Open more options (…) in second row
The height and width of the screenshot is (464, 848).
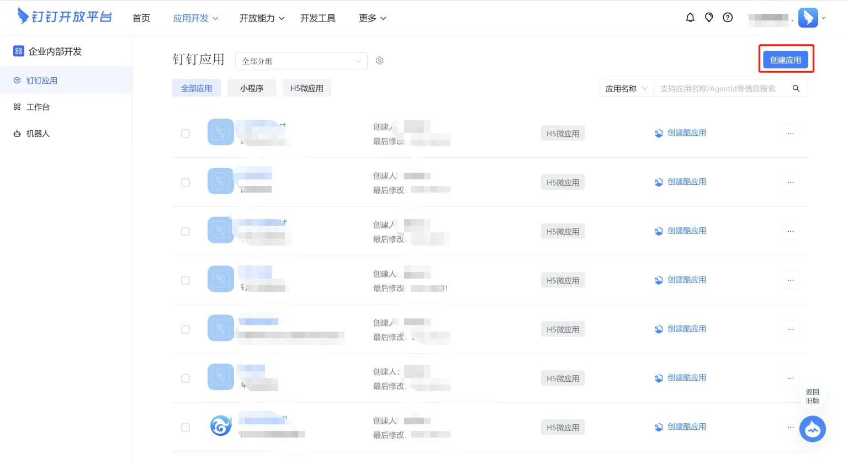coord(791,182)
